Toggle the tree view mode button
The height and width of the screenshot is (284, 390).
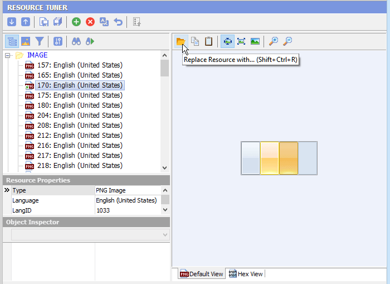tap(12, 41)
